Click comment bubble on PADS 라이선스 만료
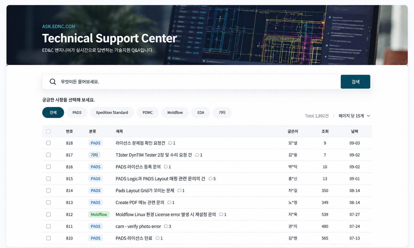The width and height of the screenshot is (414, 248). pos(158,238)
